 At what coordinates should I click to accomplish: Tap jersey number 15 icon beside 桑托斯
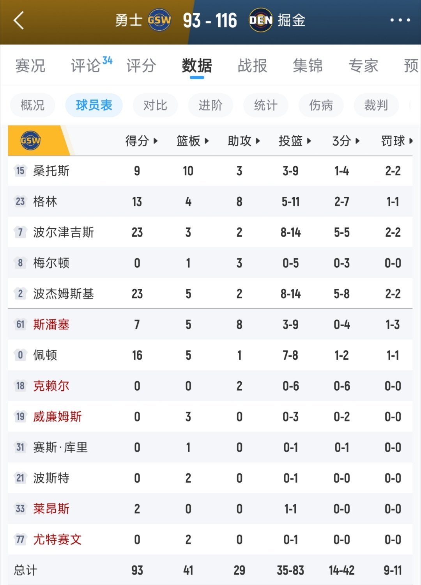(x=20, y=171)
